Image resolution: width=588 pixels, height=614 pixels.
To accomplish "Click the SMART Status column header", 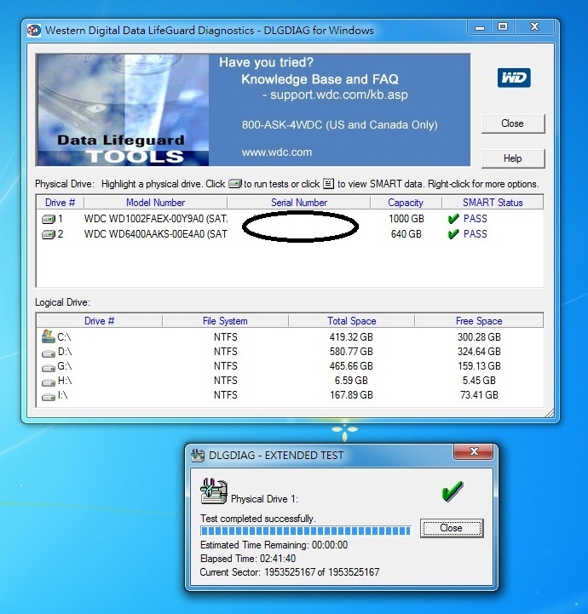I will [x=493, y=203].
